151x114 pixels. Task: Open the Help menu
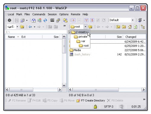(85, 14)
